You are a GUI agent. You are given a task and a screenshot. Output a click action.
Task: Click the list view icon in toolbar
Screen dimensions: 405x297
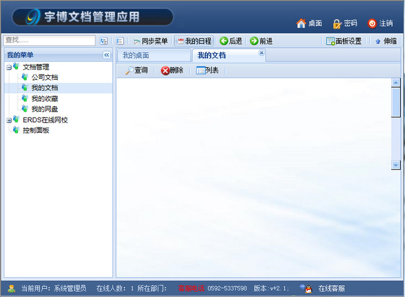pyautogui.click(x=120, y=41)
